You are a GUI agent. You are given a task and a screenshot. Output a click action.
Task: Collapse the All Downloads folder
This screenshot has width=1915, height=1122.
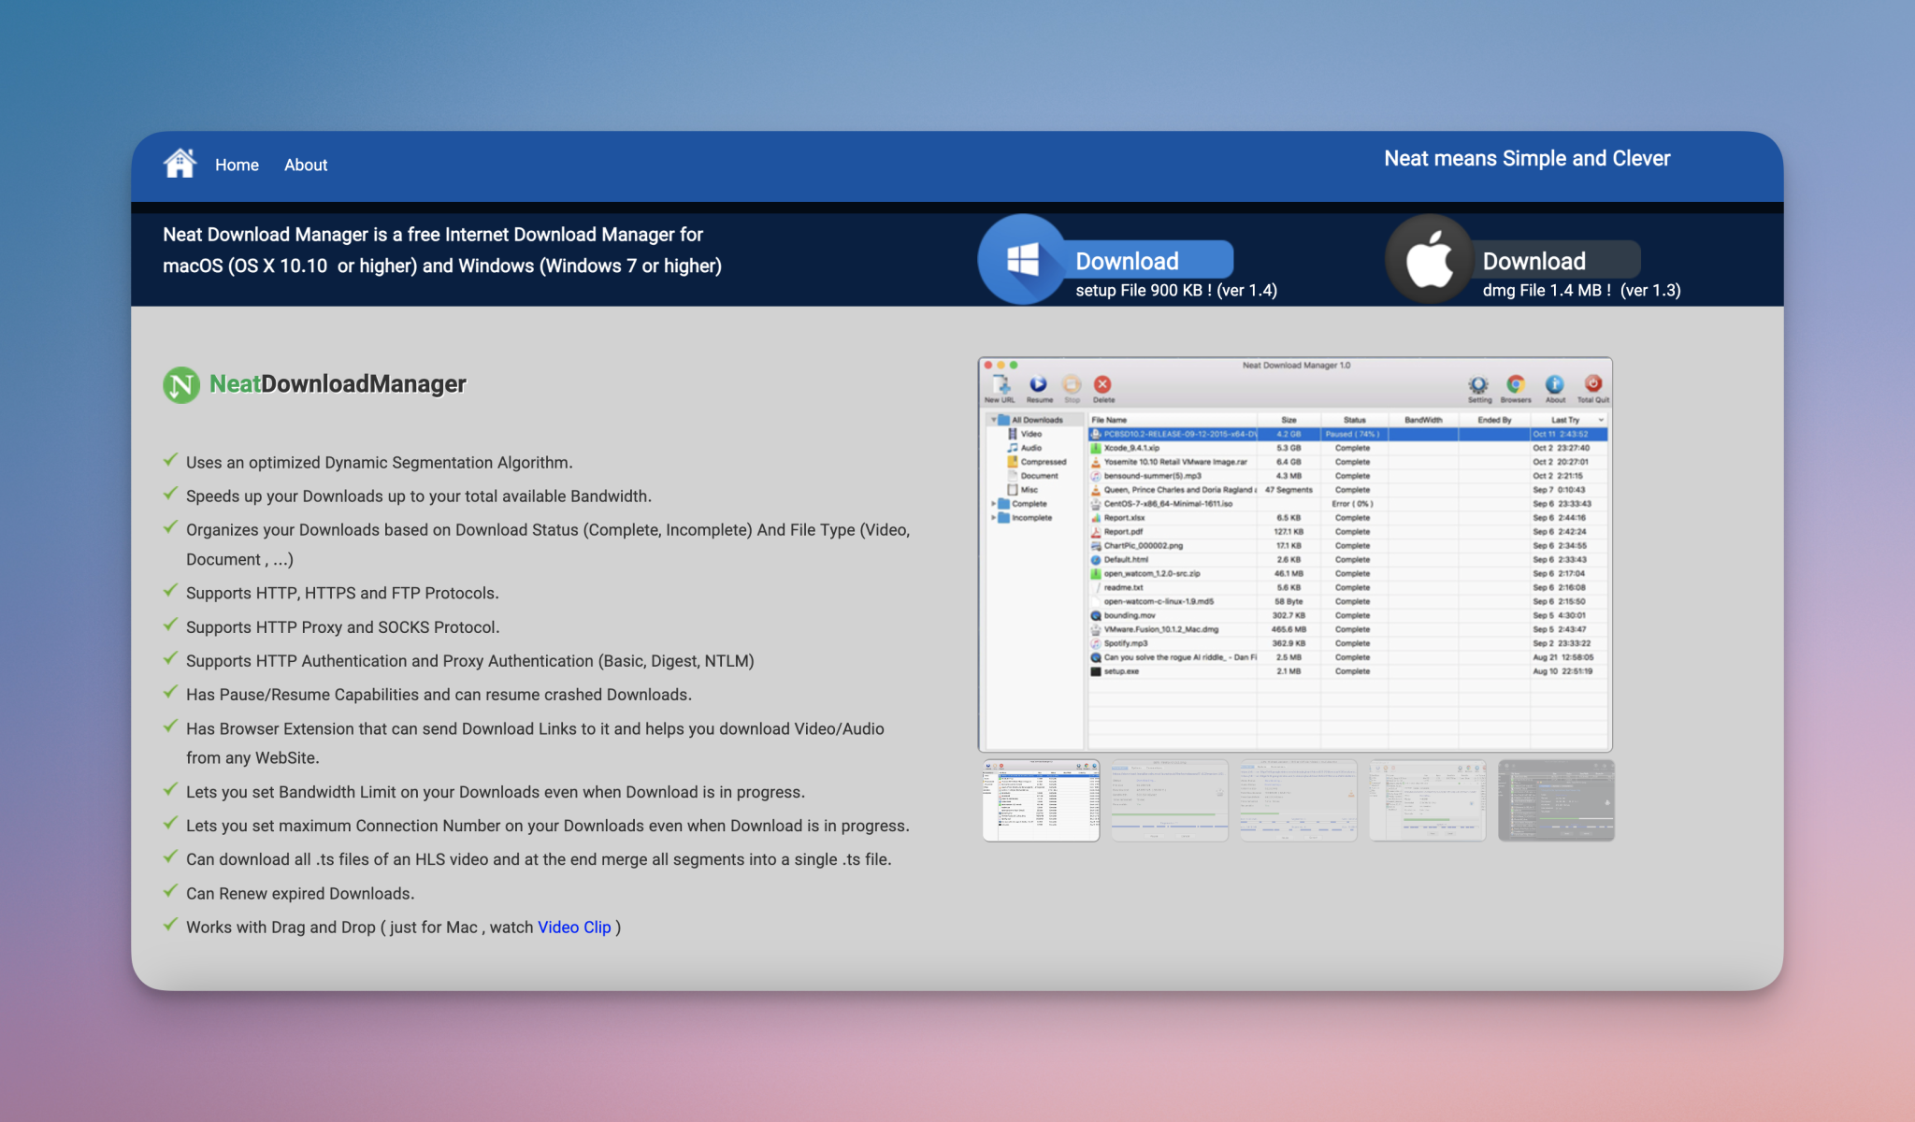click(993, 420)
